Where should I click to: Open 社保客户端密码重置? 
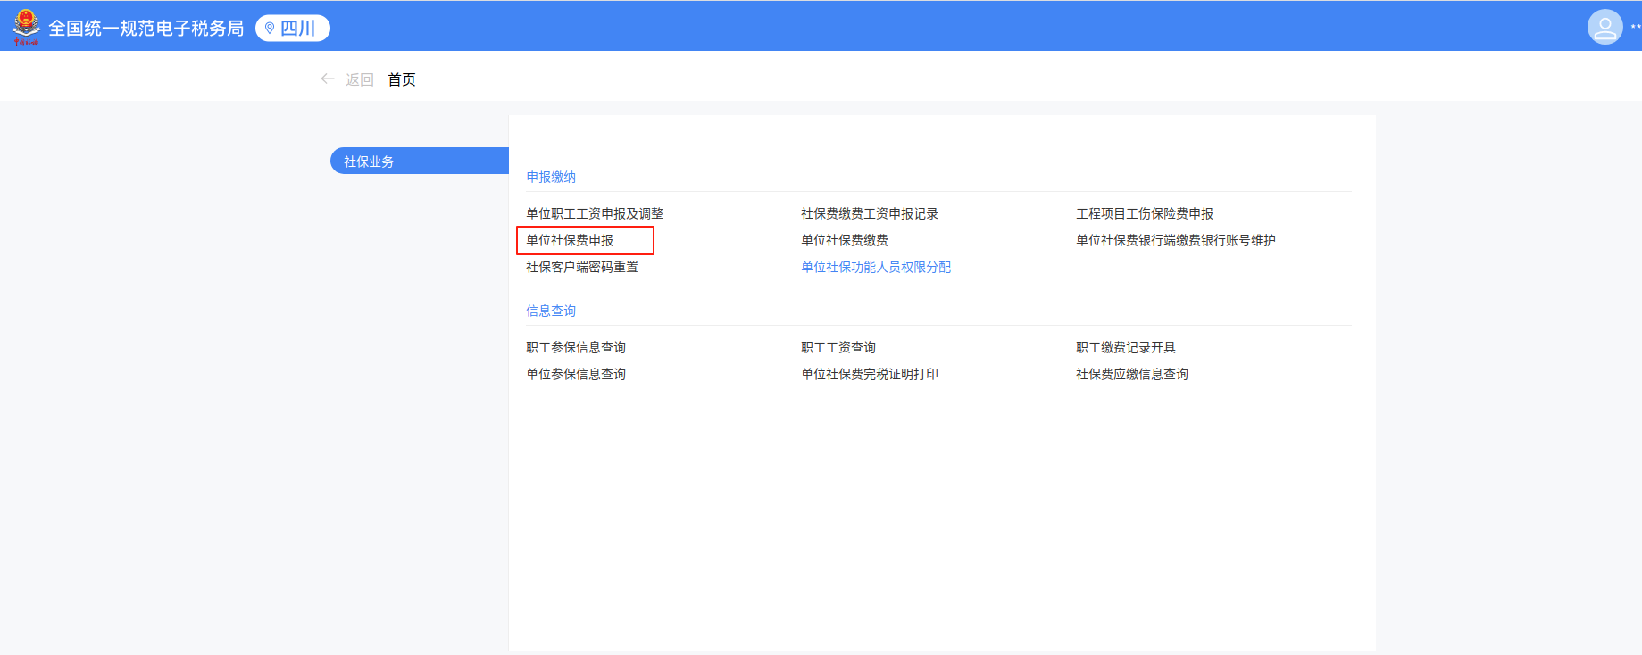581,267
